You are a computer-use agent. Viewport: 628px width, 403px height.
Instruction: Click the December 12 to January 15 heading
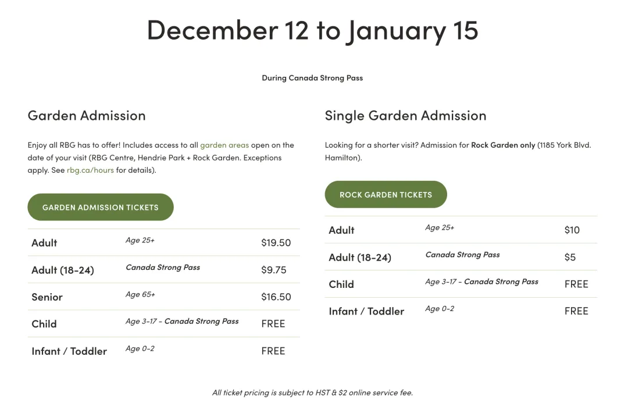(x=312, y=30)
